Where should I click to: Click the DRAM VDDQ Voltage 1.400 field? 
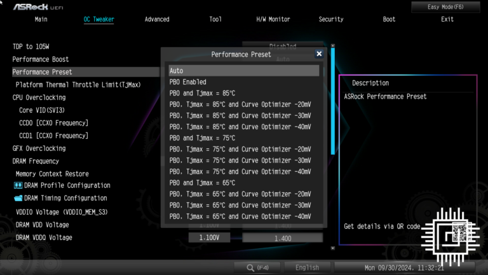(x=283, y=237)
